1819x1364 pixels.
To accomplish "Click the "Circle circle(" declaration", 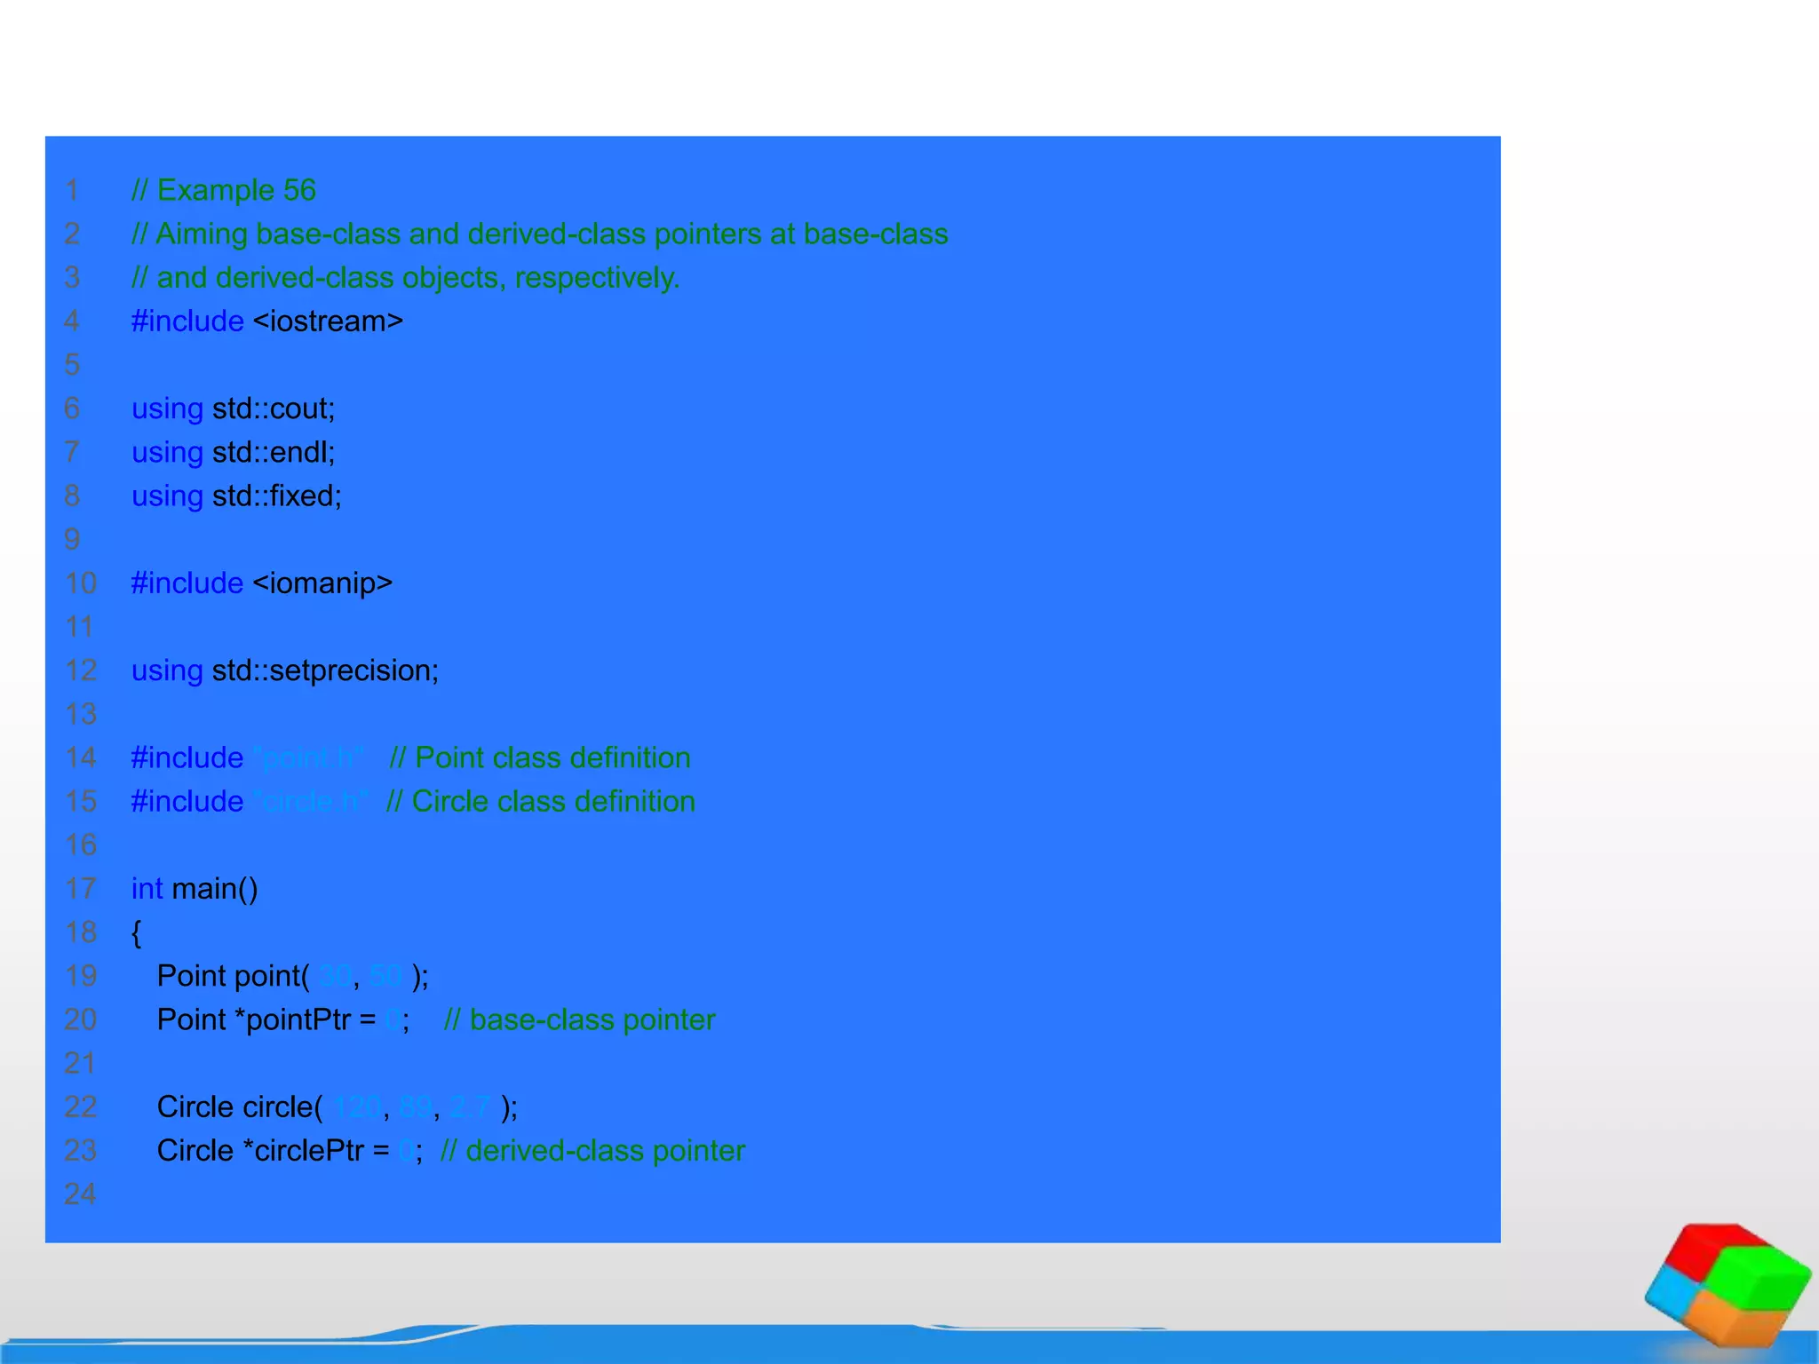I will click(x=240, y=1106).
